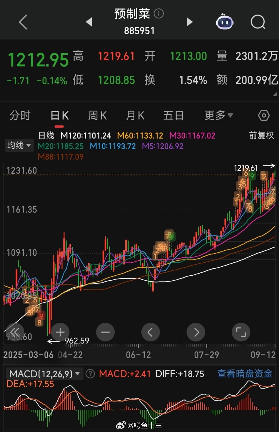The height and width of the screenshot is (432, 279).
Task: Switch to previous sector with left triangle
Action: point(89,22)
